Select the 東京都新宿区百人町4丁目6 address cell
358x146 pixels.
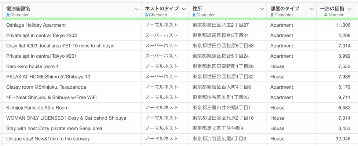222,87
